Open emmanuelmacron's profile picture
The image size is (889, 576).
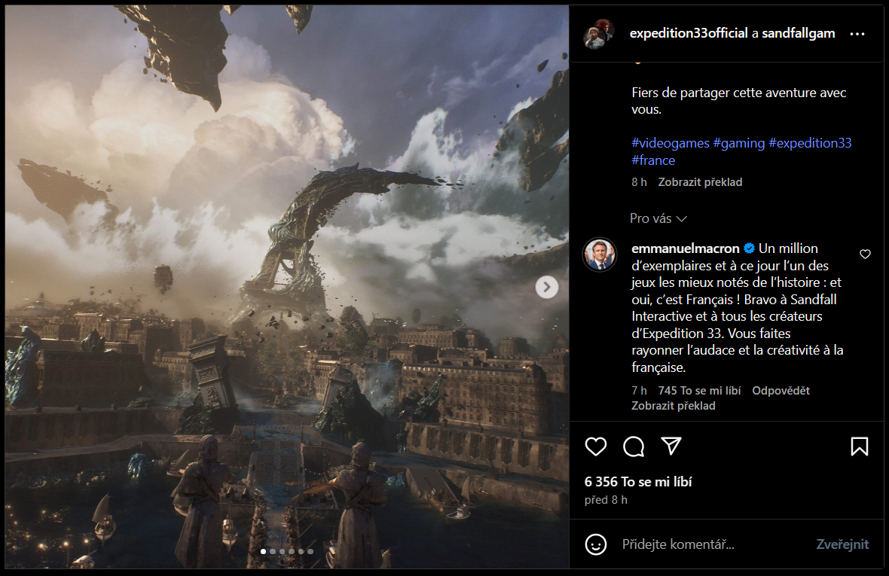600,256
